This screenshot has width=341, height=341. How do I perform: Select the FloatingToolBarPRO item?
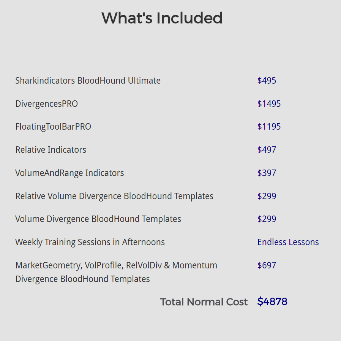click(x=53, y=127)
